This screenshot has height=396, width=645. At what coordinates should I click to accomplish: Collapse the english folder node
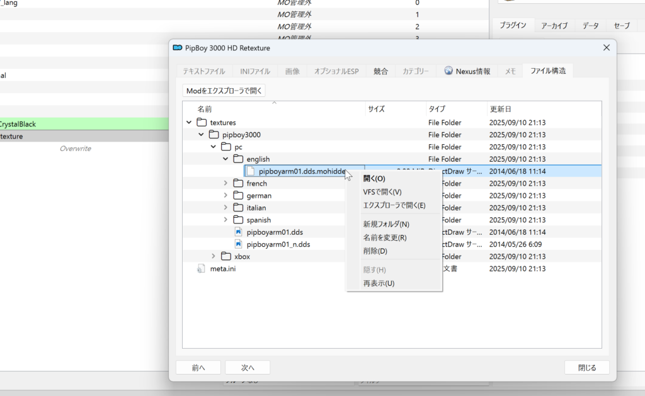(x=226, y=159)
